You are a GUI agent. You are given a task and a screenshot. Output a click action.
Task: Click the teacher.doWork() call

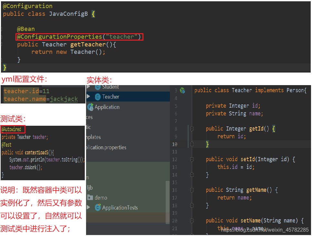[x=26, y=167]
